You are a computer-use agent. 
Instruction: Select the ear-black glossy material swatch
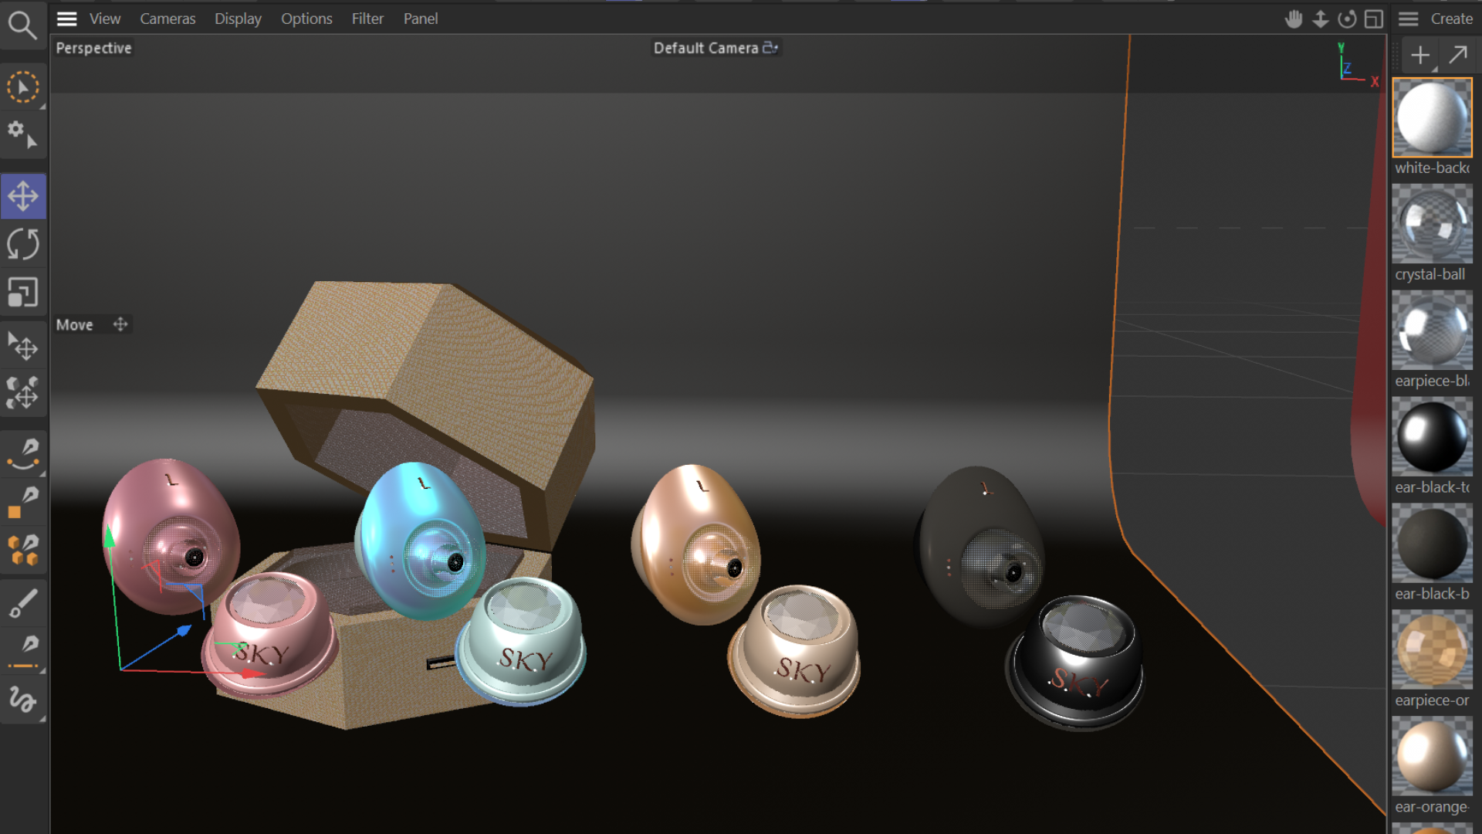(x=1432, y=437)
